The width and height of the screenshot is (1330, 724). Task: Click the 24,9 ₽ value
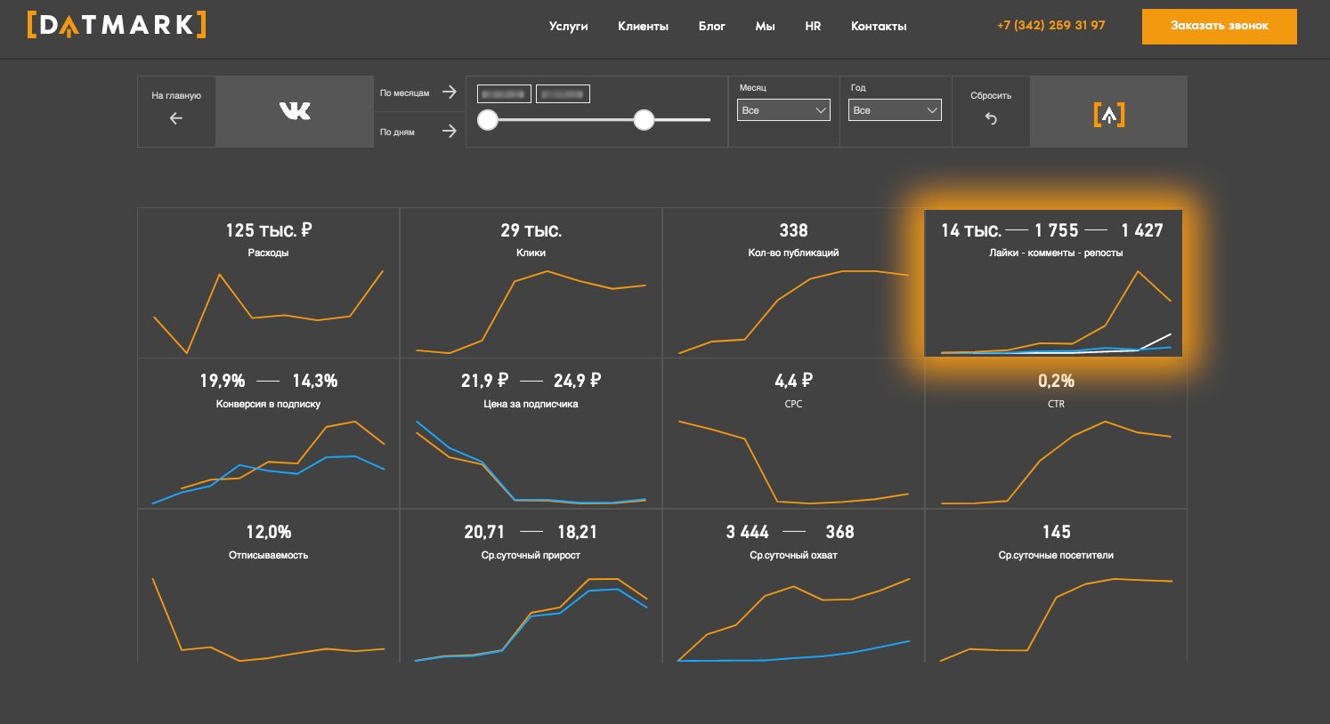[x=577, y=381]
